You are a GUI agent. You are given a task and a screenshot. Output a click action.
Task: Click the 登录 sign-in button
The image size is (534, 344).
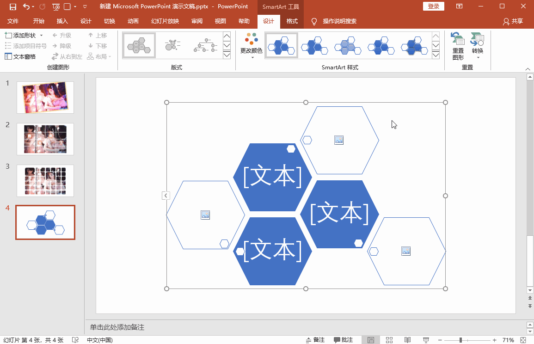click(x=433, y=6)
